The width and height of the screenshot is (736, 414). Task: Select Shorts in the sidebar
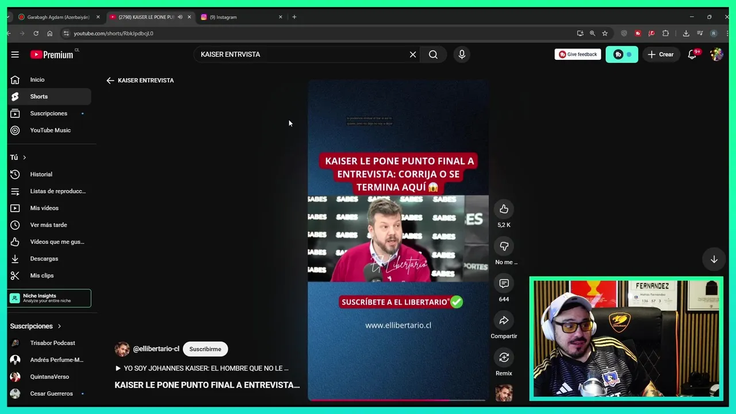49,97
